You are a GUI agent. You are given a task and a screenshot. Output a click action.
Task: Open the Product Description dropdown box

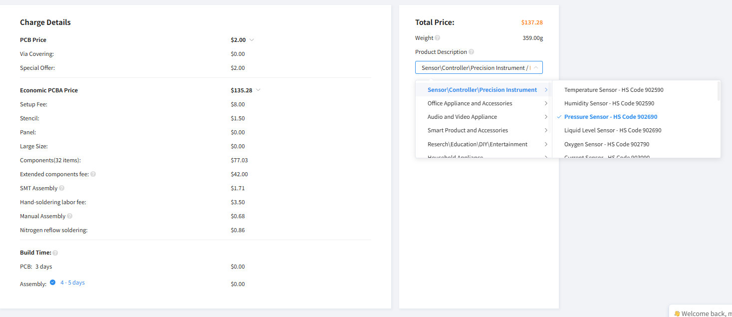point(479,67)
